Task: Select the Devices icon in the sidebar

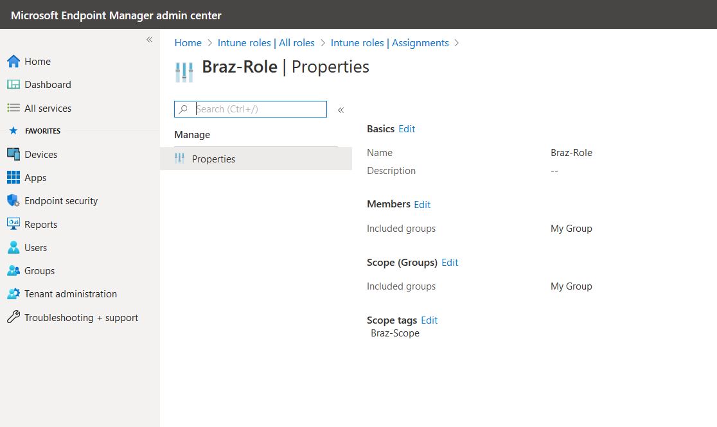Action: pyautogui.click(x=13, y=154)
